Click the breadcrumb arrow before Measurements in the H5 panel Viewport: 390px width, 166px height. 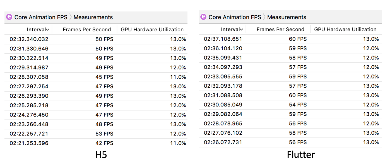pos(71,17)
